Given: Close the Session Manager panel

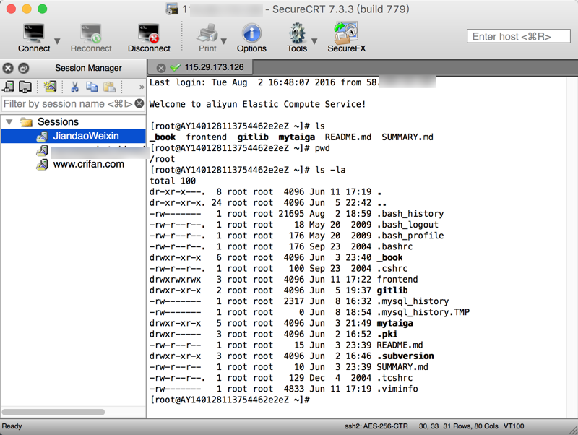Looking at the screenshot, I should pos(8,68).
